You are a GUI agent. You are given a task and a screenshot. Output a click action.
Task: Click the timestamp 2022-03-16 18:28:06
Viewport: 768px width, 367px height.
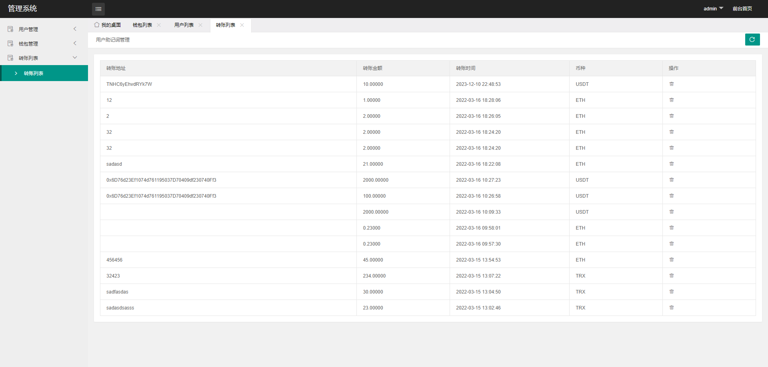478,100
